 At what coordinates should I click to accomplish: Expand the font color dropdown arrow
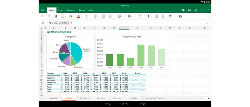[x=81, y=16]
